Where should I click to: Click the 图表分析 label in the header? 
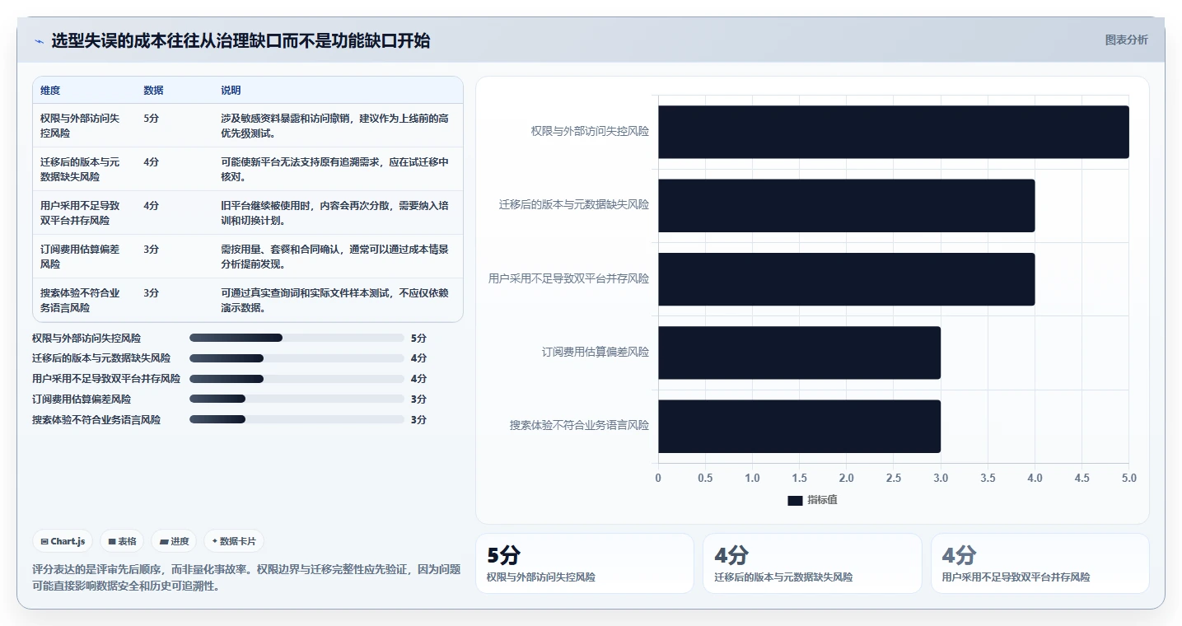point(1126,40)
